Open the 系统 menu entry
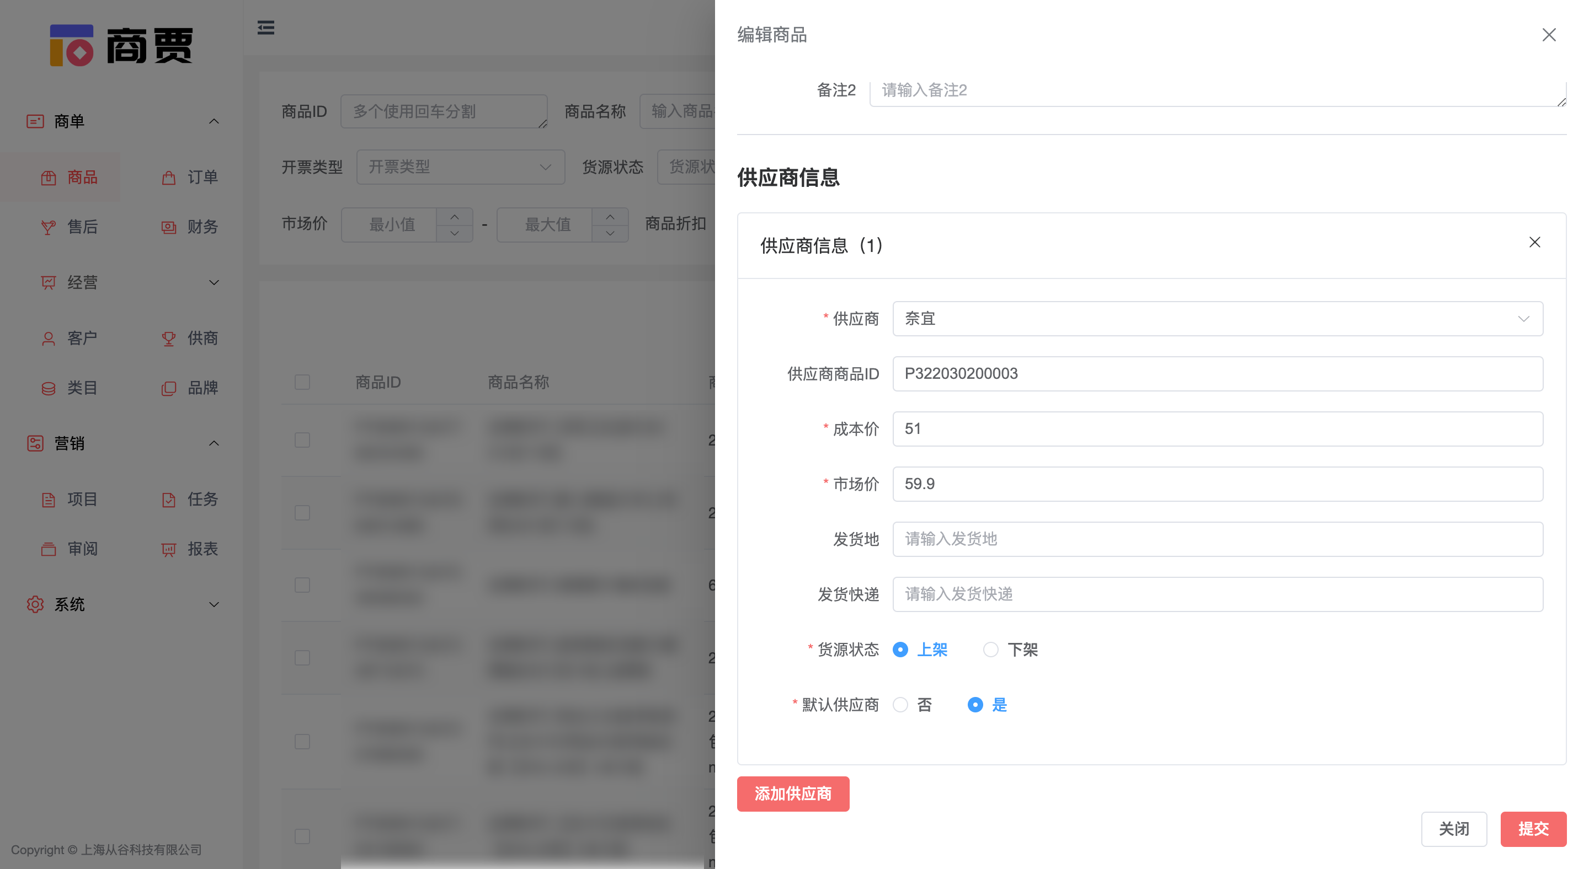Viewport: 1589px width, 869px height. tap(70, 604)
